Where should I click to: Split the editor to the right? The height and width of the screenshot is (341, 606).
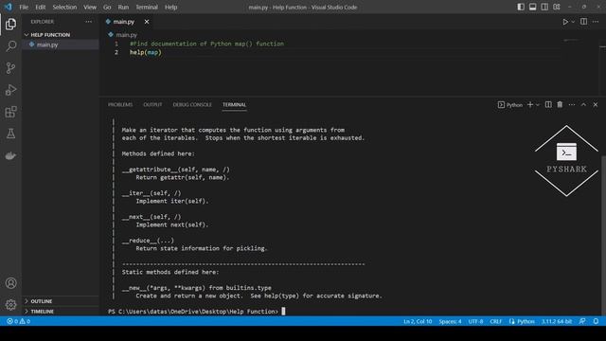click(583, 22)
